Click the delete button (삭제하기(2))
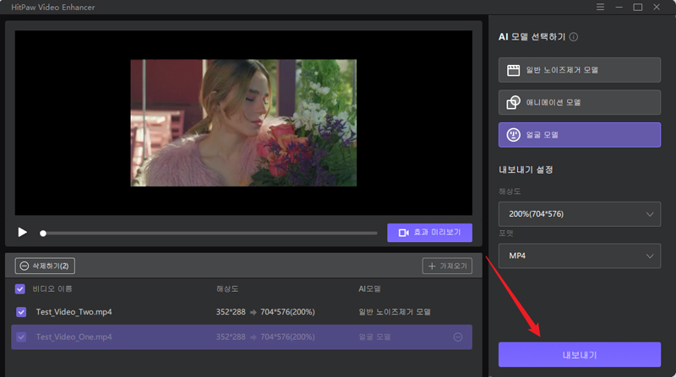The height and width of the screenshot is (377, 676). 45,266
